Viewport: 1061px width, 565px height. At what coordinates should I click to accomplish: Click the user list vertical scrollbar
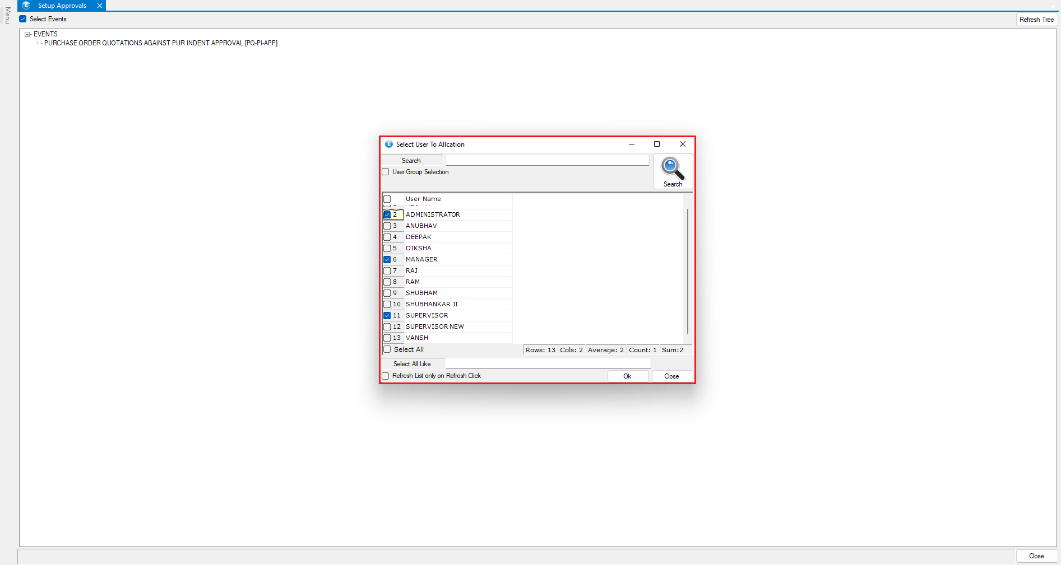(688, 272)
